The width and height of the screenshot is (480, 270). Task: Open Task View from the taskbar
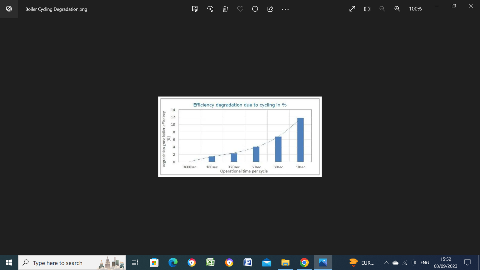point(135,263)
